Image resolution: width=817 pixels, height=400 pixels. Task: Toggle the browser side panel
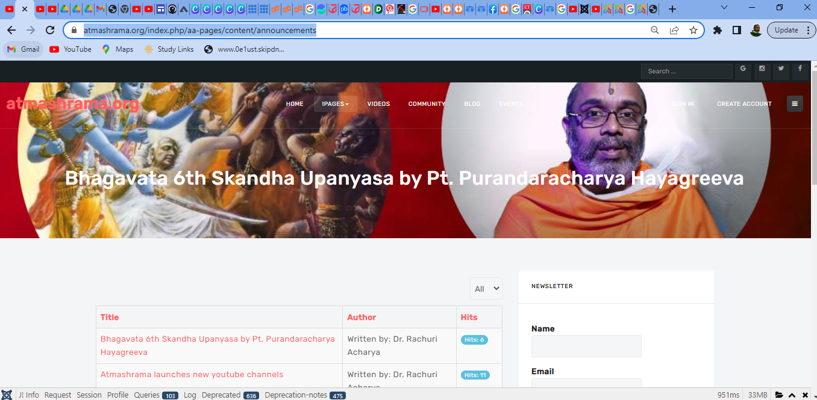point(736,30)
